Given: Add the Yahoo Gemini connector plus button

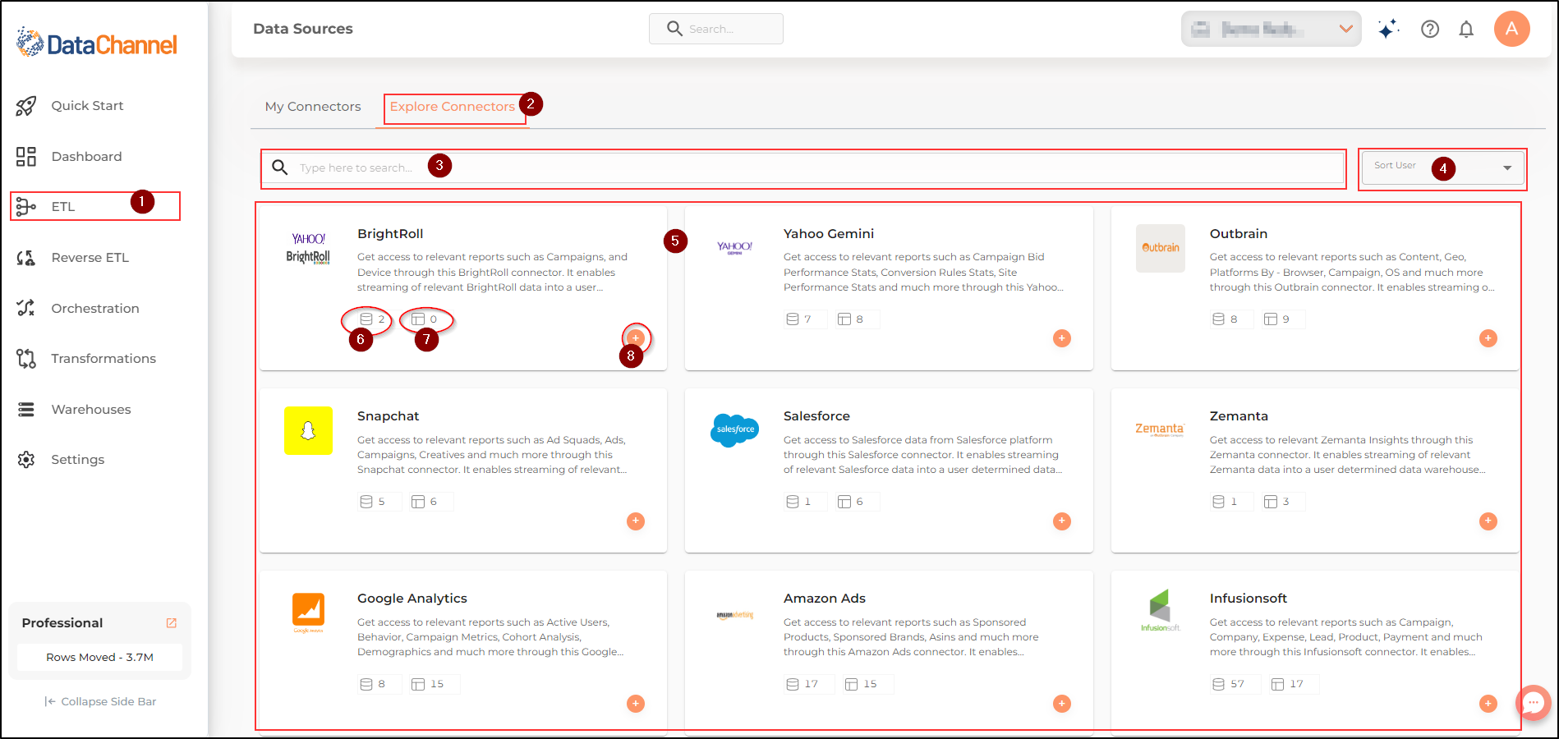Looking at the screenshot, I should tap(1062, 338).
